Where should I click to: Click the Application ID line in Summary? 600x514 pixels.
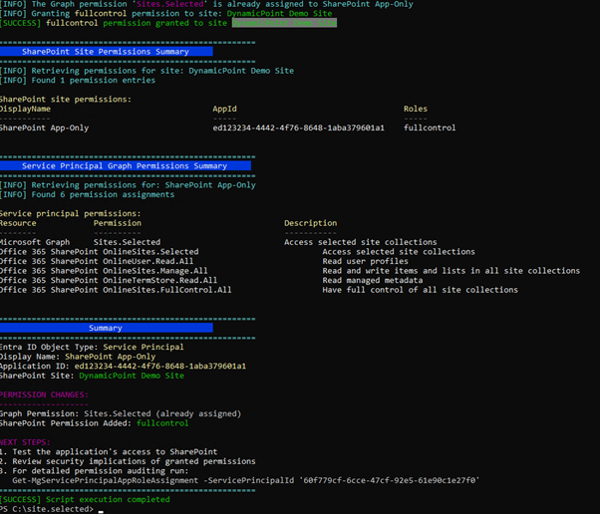coord(123,366)
